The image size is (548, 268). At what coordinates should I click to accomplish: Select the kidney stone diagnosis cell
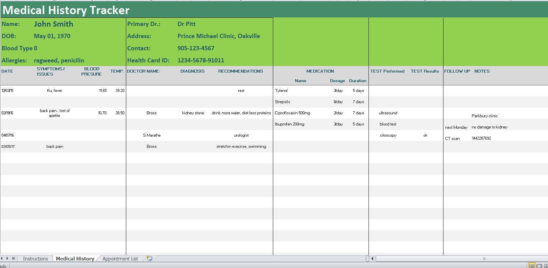[x=193, y=113]
